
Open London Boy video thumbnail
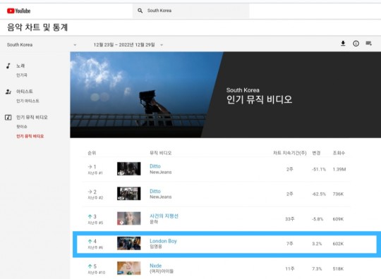tap(129, 243)
